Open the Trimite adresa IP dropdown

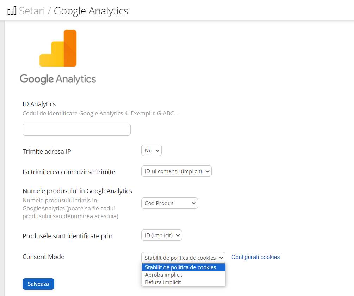[151, 151]
